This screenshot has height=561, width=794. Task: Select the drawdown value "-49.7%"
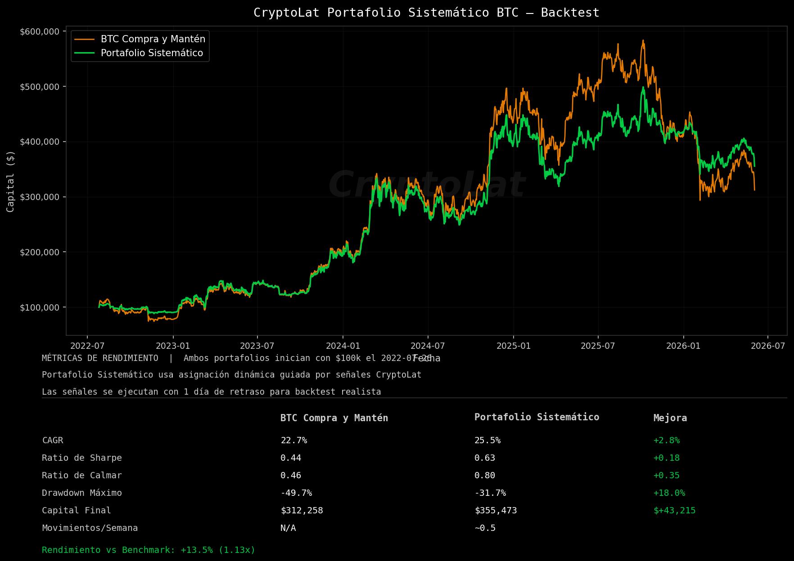click(x=296, y=493)
